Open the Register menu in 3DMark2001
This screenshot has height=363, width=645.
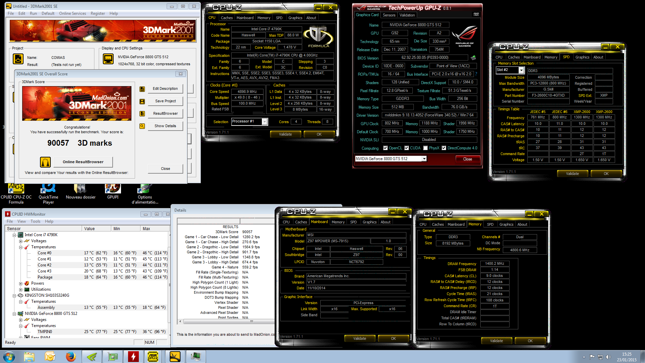[98, 13]
